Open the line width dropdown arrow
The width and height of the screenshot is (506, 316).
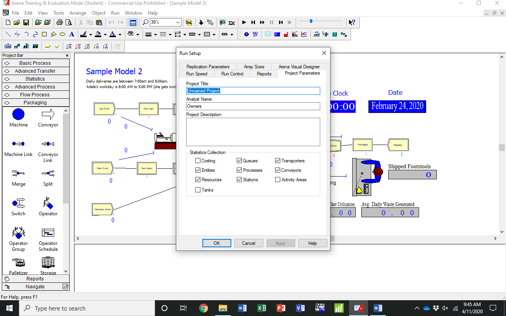[155, 34]
